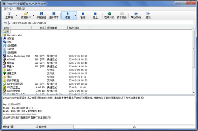Select the 360安全卫士 shortcut
The image size is (198, 131).
12,87
